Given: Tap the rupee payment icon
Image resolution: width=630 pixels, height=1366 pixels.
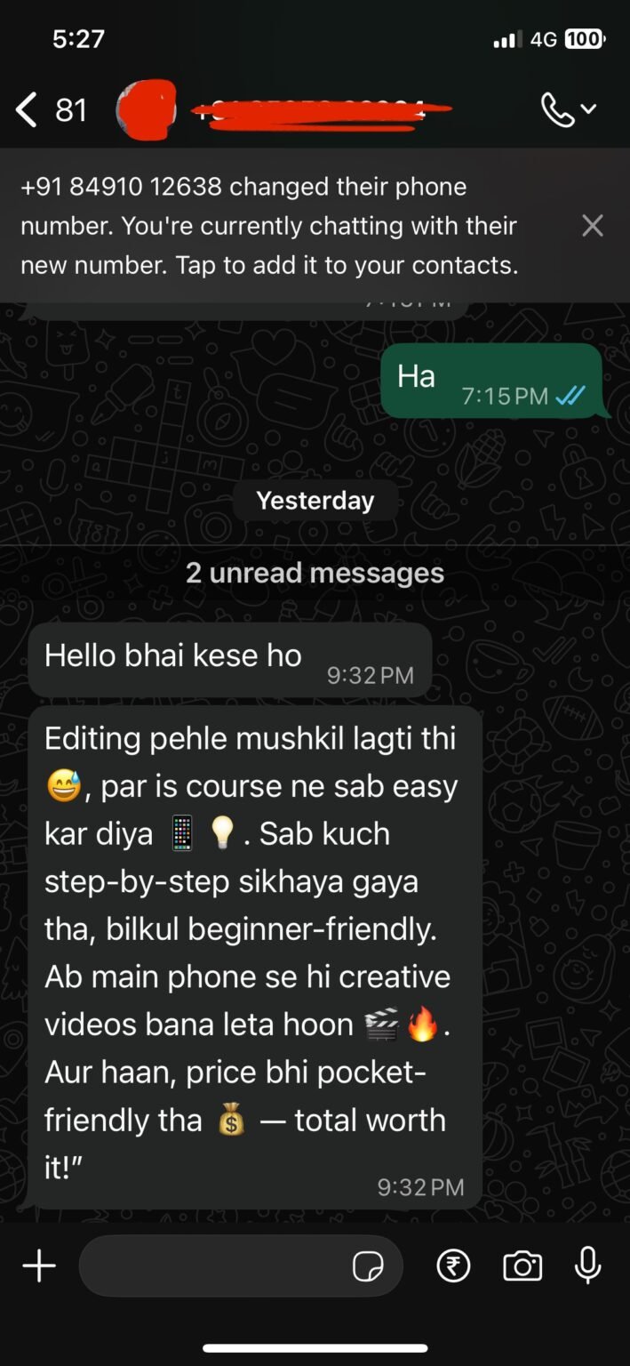Looking at the screenshot, I should click(x=453, y=1266).
